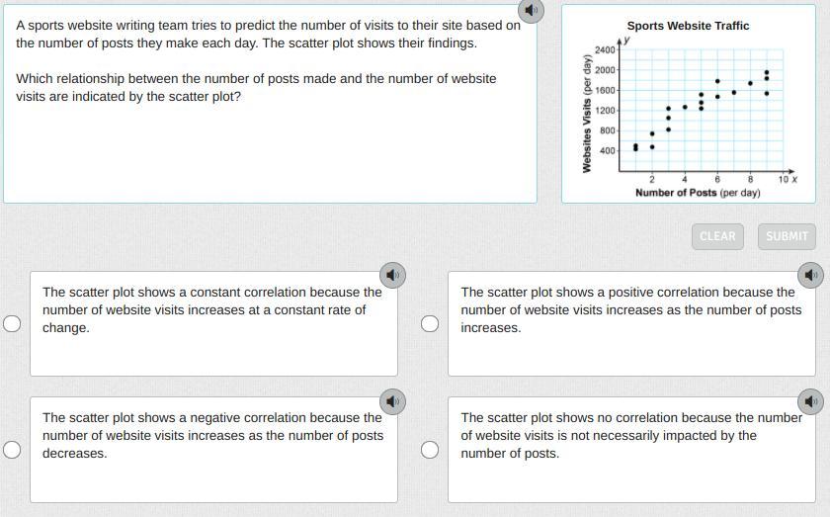Click the Sports Website Traffic chart title

coord(688,26)
